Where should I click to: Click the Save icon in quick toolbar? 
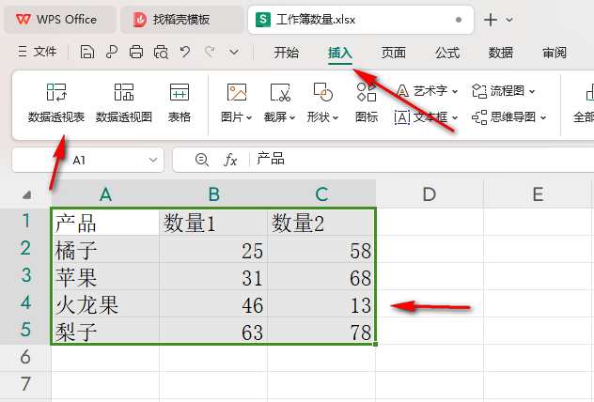coord(87,52)
